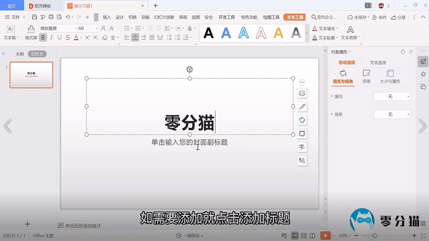
Task: Select slide 1 thumbnail in the panel
Action: [31, 74]
